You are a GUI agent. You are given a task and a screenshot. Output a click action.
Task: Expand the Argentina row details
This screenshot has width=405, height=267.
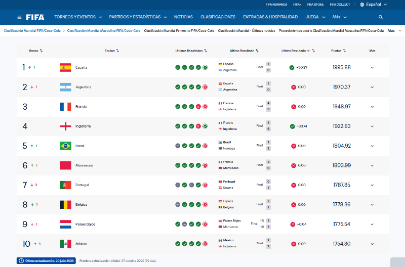(372, 87)
